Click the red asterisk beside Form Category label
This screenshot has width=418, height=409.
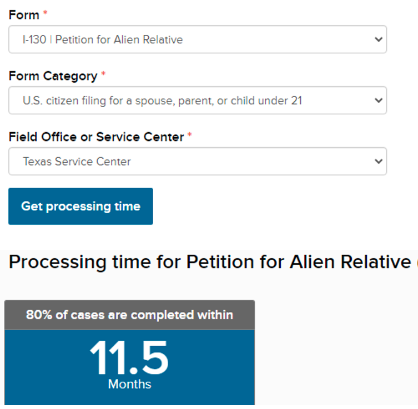click(103, 74)
